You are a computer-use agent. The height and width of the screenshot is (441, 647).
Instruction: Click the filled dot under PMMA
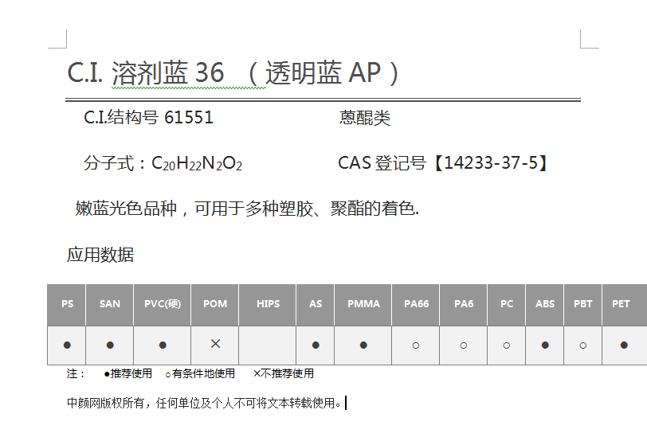(x=363, y=345)
